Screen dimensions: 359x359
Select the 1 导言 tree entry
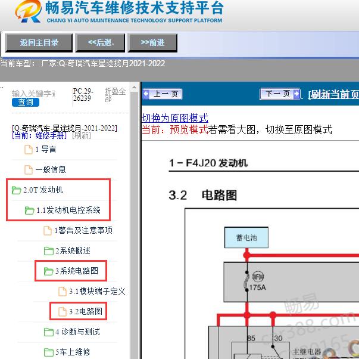tap(46, 150)
